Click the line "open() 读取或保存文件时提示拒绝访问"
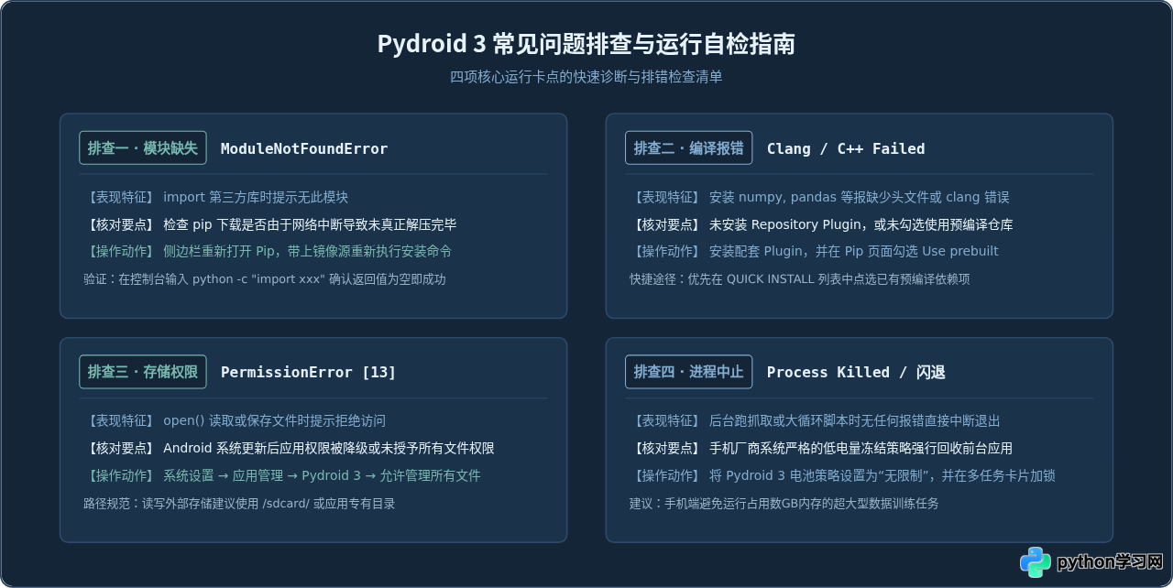Image resolution: width=1173 pixels, height=588 pixels. click(x=274, y=420)
